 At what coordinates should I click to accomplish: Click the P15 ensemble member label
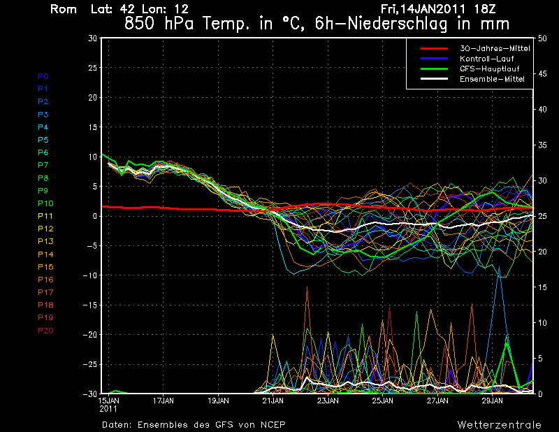[x=44, y=267]
